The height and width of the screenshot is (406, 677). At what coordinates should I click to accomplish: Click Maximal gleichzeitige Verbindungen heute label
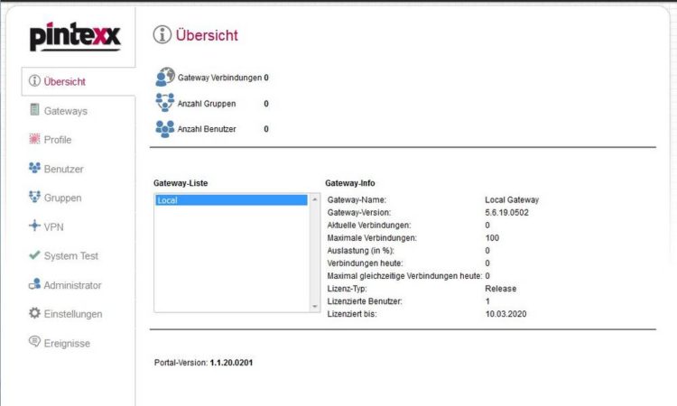tap(404, 276)
